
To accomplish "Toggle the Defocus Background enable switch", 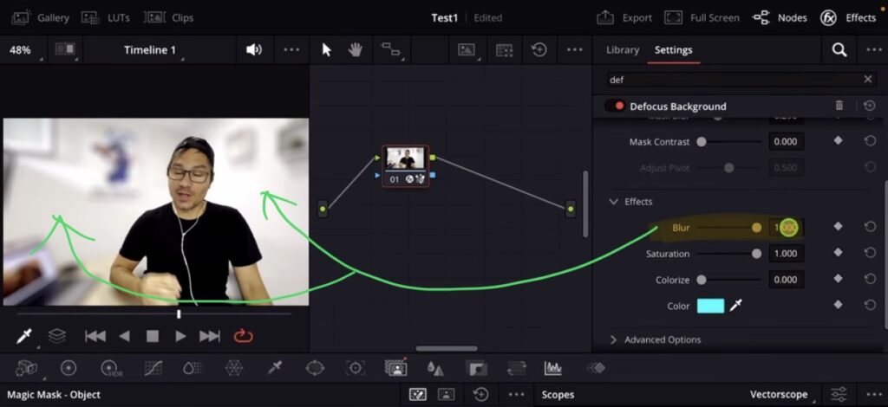I will click(x=615, y=107).
